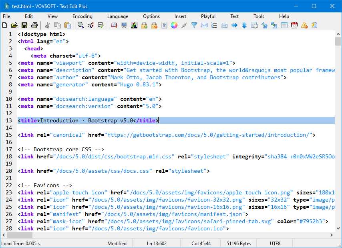Click the keyboard-shaped toolbar icon
Screen dimensions: 342x248
tap(224, 25)
